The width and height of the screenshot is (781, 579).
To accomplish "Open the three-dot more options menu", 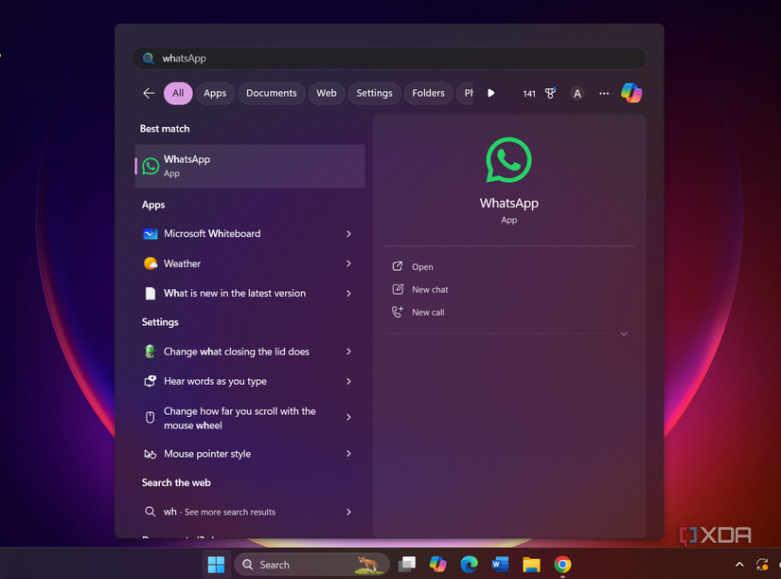I will click(x=604, y=93).
